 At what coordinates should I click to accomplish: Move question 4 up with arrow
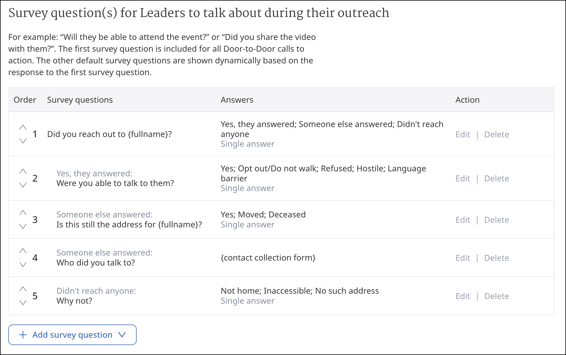pyautogui.click(x=23, y=251)
